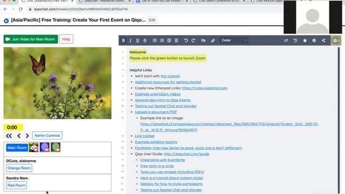Viewport: 345px width, 194px height.
Task: Click the indent icon in pad toolbar
Action: (x=169, y=40)
